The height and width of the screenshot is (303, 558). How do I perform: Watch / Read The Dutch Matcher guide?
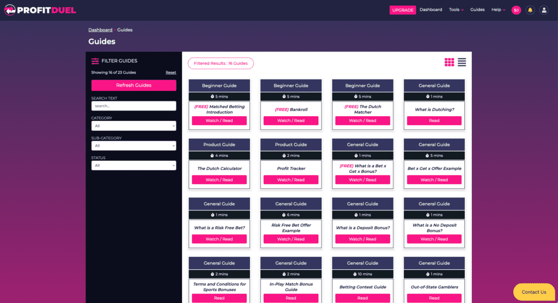tap(362, 120)
